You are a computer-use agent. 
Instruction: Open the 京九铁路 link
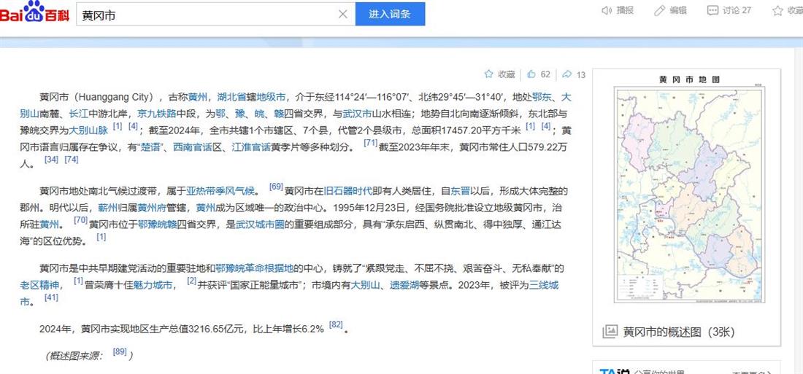[x=157, y=114]
